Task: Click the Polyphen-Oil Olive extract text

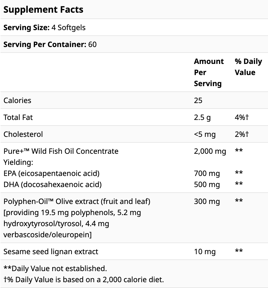Action: point(77,201)
